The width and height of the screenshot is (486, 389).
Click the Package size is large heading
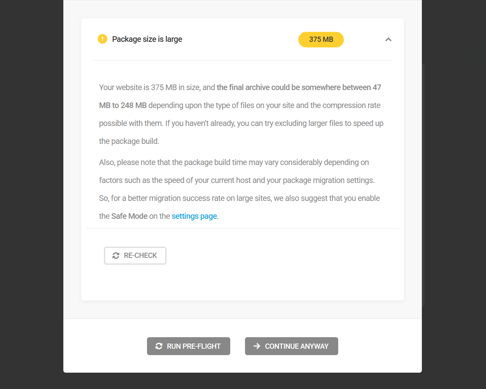click(147, 39)
